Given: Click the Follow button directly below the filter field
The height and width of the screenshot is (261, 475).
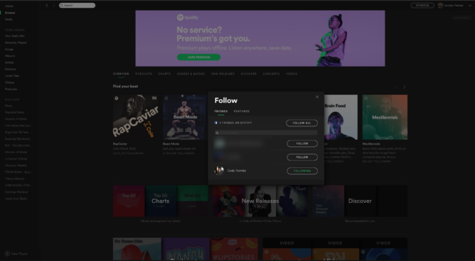Looking at the screenshot, I should (302, 143).
